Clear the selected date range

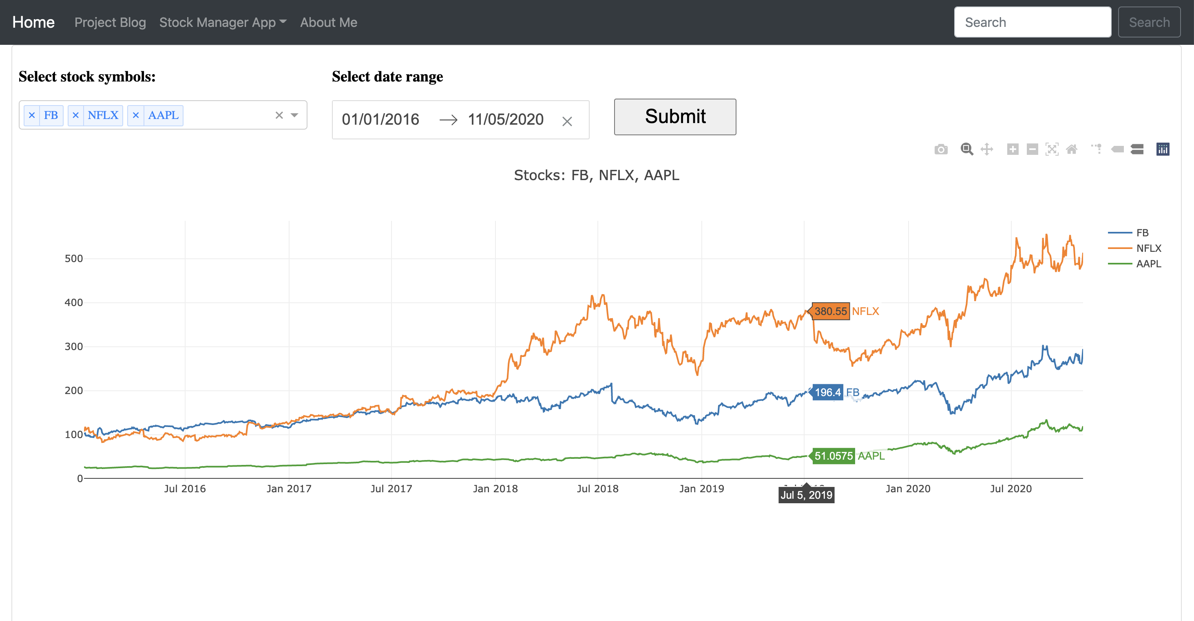(x=568, y=121)
